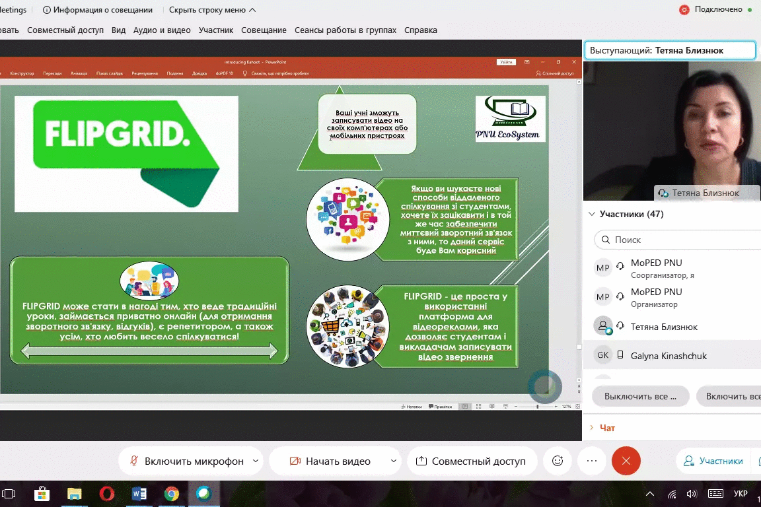Click the Совместный доступ share button
761x507 pixels.
pyautogui.click(x=470, y=461)
